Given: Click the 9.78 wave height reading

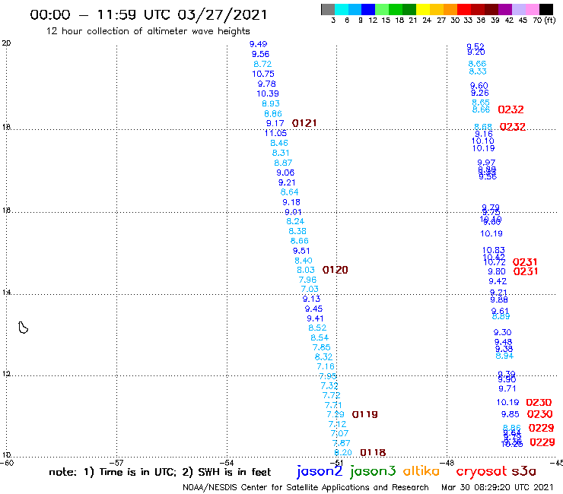Looking at the screenshot, I should coord(266,84).
